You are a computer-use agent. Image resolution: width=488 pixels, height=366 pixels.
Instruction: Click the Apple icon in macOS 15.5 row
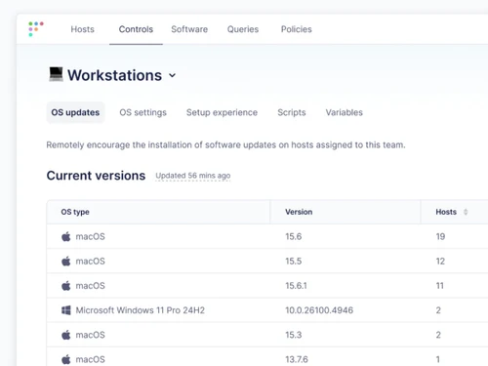[x=66, y=261]
